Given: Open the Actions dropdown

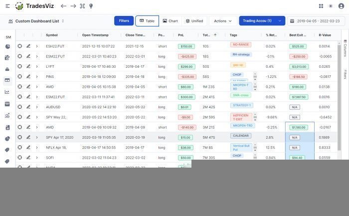Looking at the screenshot, I should (222, 21).
